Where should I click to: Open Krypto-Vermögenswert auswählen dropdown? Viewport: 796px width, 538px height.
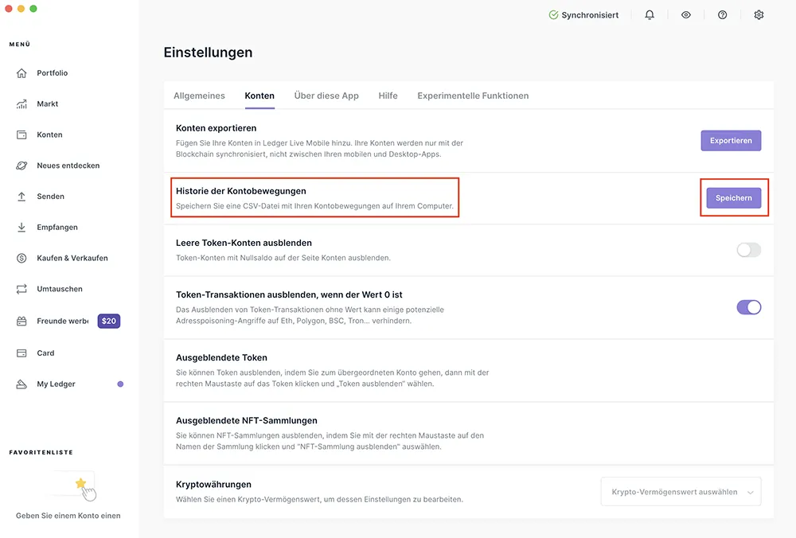[681, 492]
